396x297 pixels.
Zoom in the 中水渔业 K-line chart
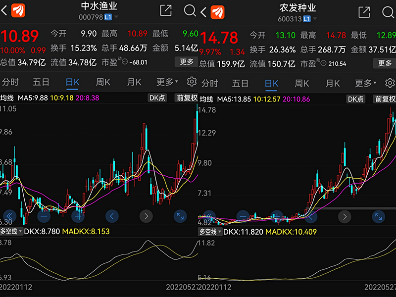78,216
